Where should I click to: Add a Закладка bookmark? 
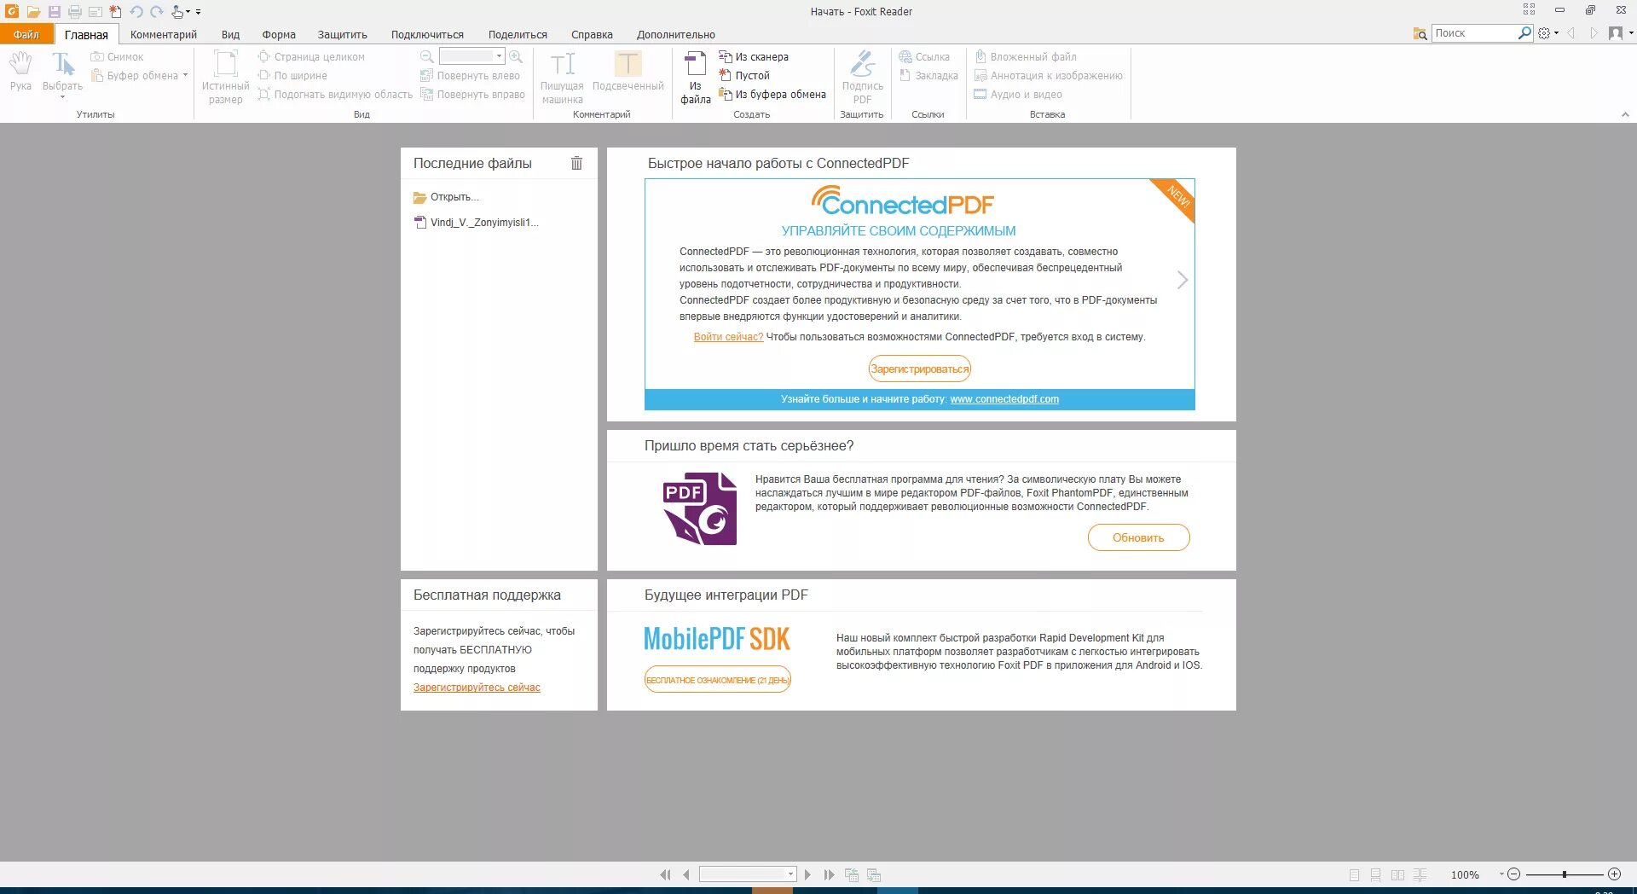coord(928,76)
